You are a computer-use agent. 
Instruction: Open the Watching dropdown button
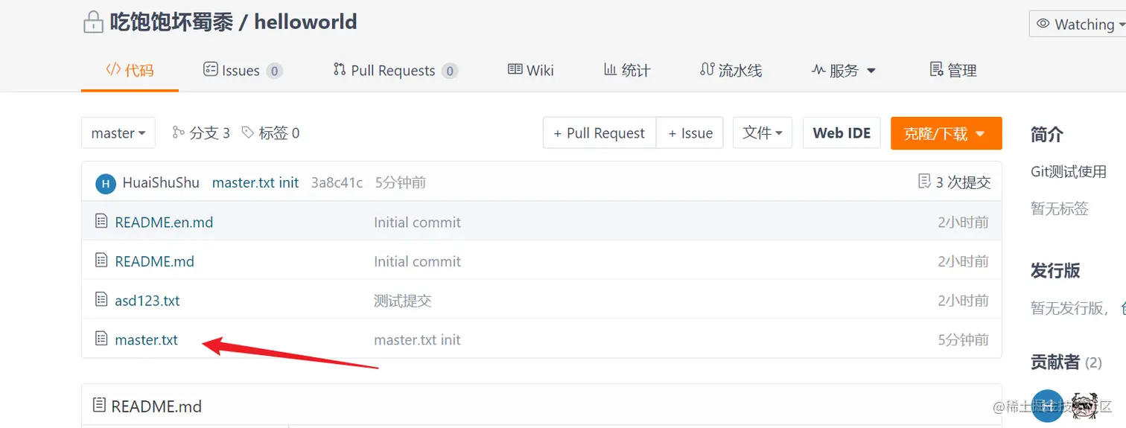coord(1079,25)
